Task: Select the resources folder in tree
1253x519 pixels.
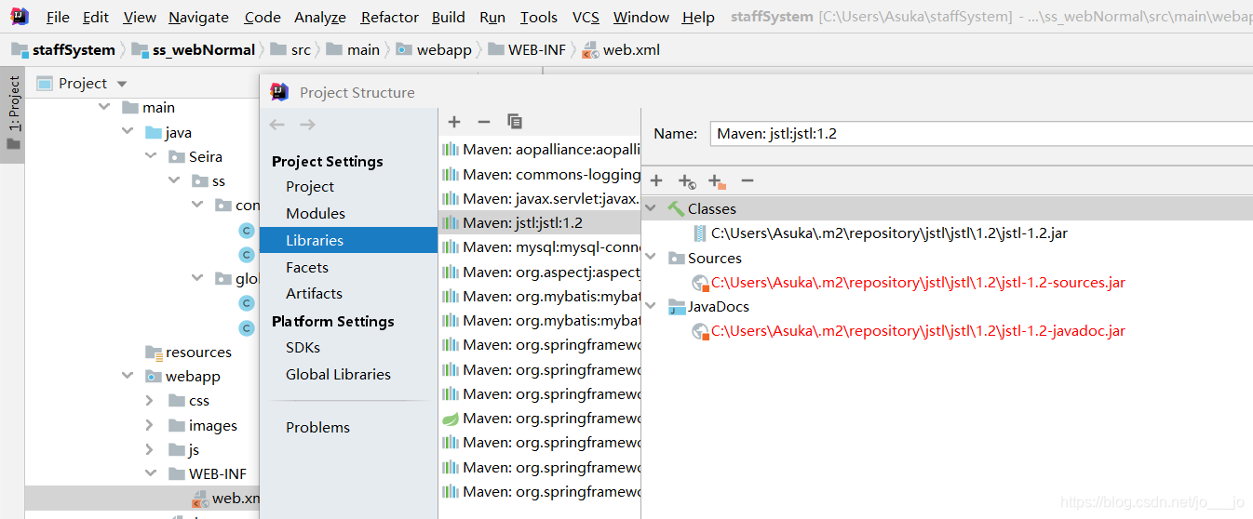Action: (188, 352)
